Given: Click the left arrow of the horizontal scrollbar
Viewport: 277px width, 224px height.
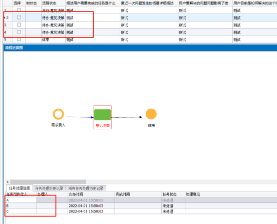Looking at the screenshot, I should (x=8, y=182).
